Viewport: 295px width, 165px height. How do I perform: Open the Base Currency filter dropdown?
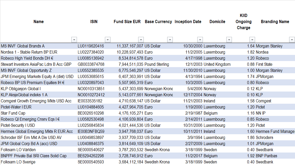point(170,40)
